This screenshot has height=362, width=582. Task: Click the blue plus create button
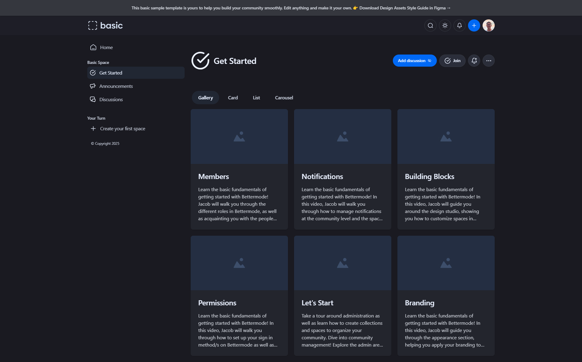coord(474,25)
